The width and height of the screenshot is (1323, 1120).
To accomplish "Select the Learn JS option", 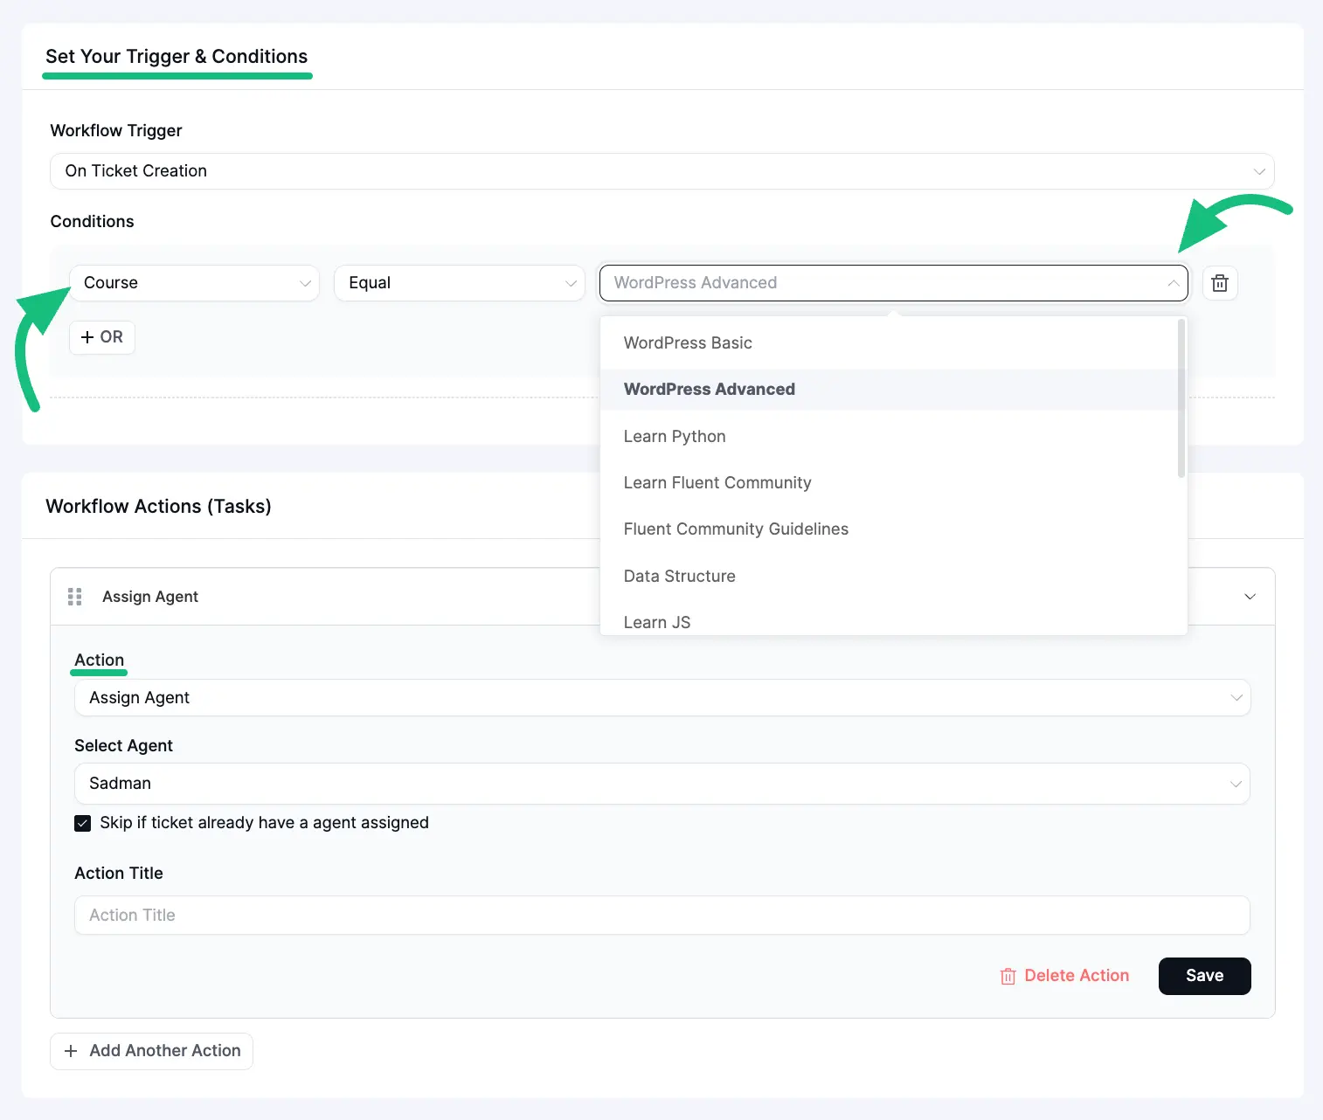I will pyautogui.click(x=657, y=622).
